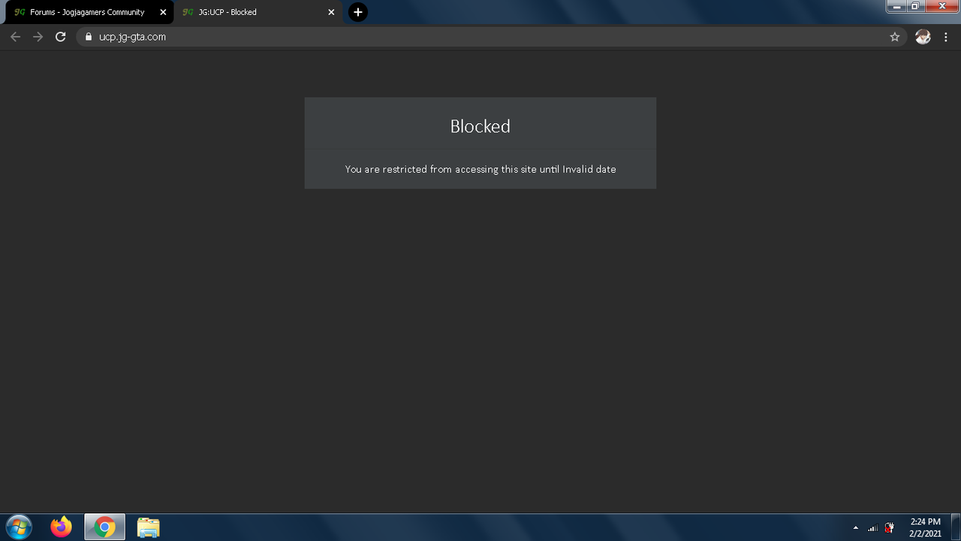Go forward to the next page
This screenshot has width=961, height=541.
point(38,37)
